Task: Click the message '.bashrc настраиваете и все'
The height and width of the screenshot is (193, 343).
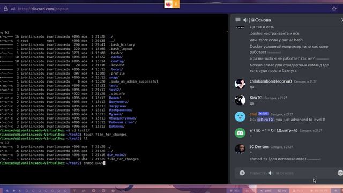Action: [x=274, y=33]
